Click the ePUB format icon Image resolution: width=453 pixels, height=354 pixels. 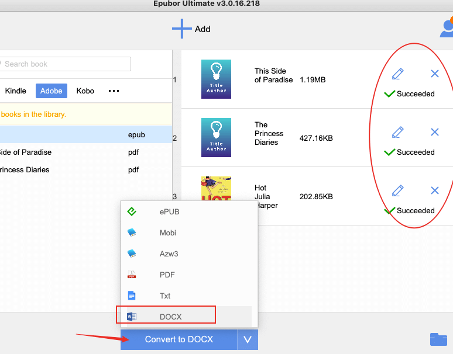[x=132, y=211]
